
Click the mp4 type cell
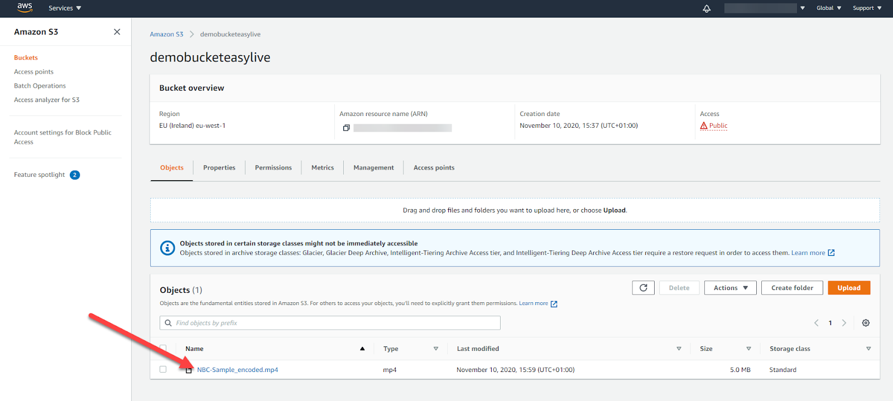click(x=390, y=370)
